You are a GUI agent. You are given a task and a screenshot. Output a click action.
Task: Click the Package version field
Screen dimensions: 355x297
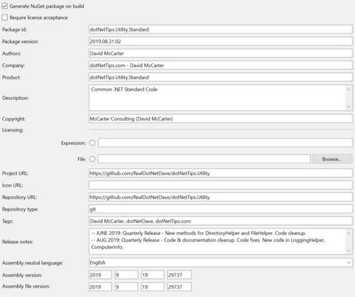click(x=220, y=41)
